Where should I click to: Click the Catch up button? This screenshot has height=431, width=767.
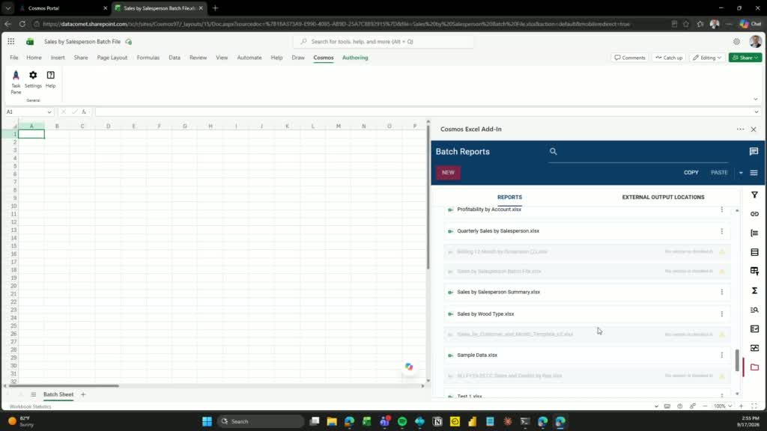[669, 58]
